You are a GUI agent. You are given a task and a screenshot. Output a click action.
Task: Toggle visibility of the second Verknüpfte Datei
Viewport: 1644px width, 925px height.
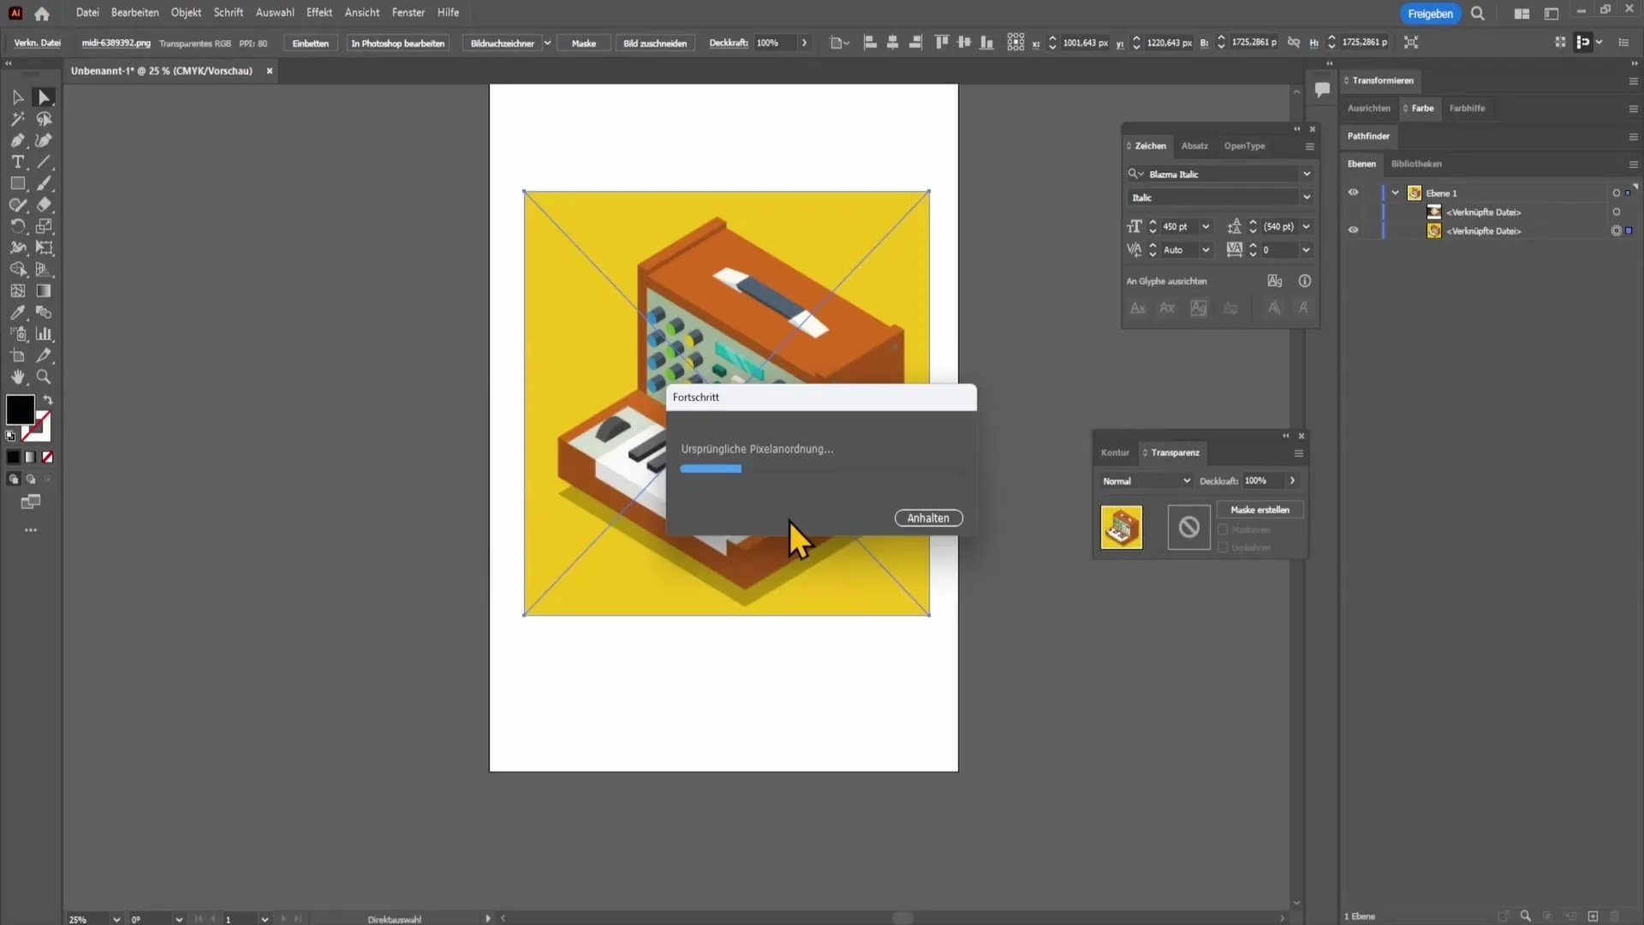1353,230
